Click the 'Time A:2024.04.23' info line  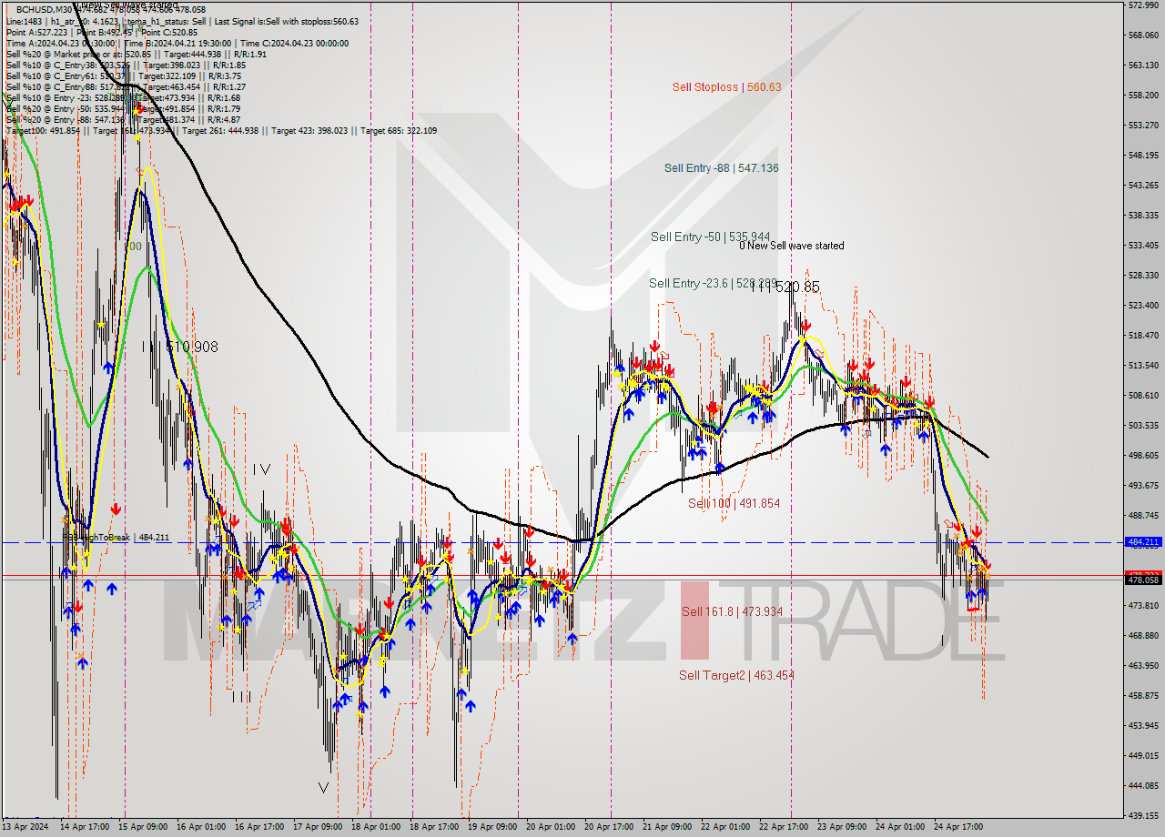click(177, 43)
